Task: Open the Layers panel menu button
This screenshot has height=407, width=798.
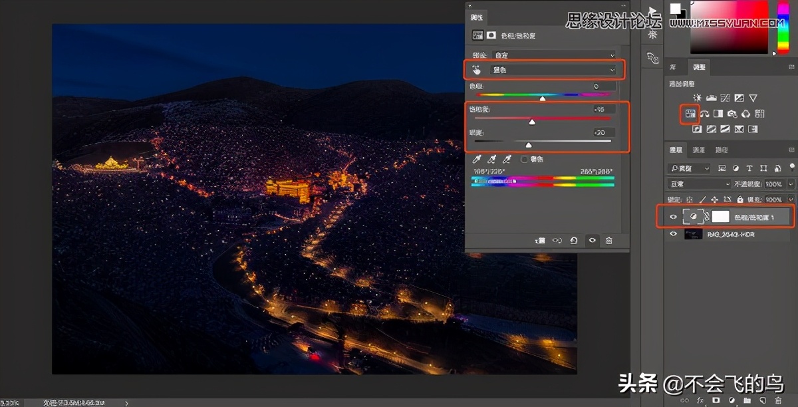Action: pyautogui.click(x=791, y=150)
